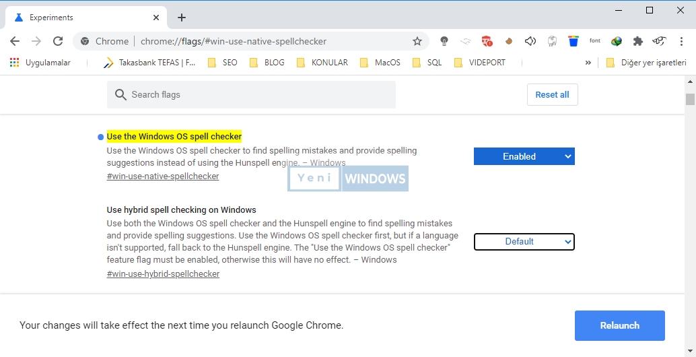Reload the chrome flags page
This screenshot has height=357, width=696.
58,41
